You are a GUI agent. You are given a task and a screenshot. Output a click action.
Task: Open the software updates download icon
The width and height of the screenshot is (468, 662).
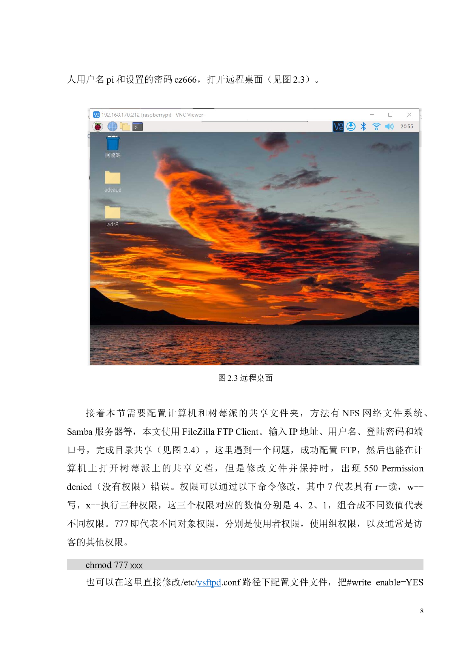(351, 127)
